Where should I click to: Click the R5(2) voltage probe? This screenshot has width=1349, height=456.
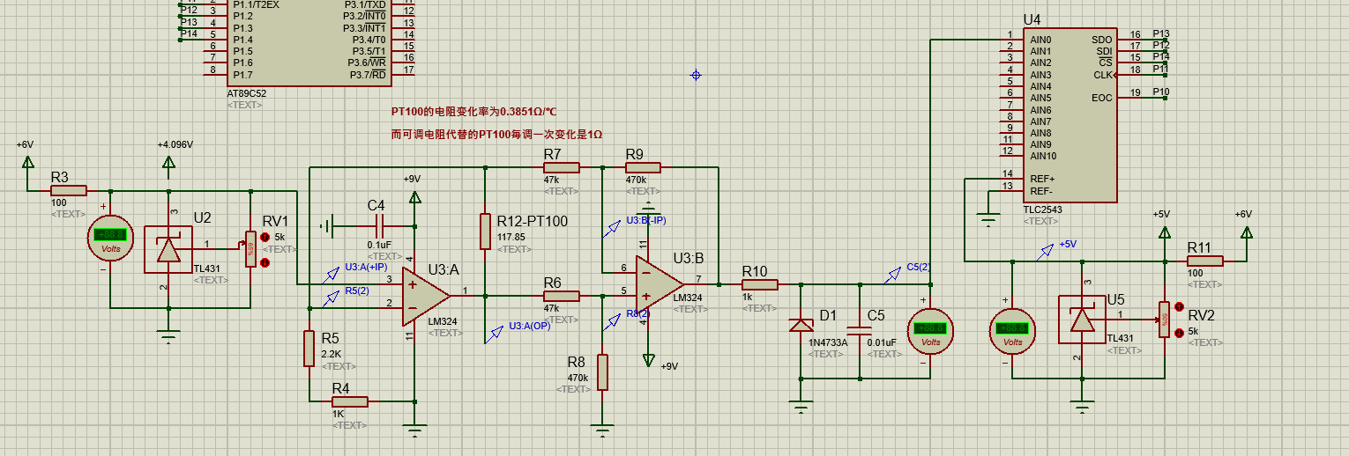[332, 298]
